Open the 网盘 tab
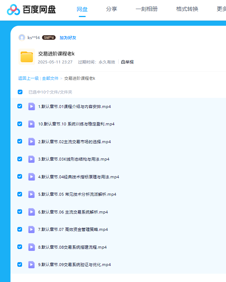The height and width of the screenshot is (282, 226). coord(82,9)
